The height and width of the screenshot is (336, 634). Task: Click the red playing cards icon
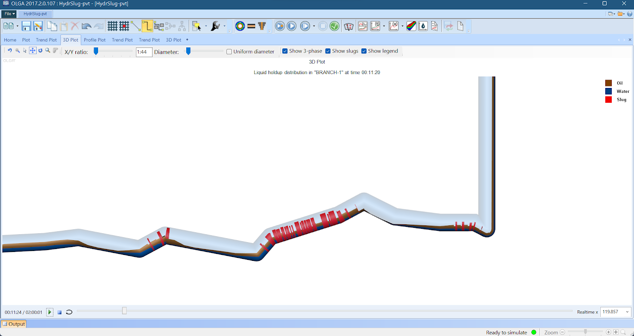coord(349,26)
